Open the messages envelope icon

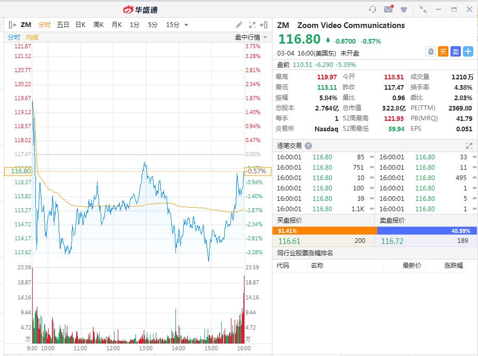point(388,9)
